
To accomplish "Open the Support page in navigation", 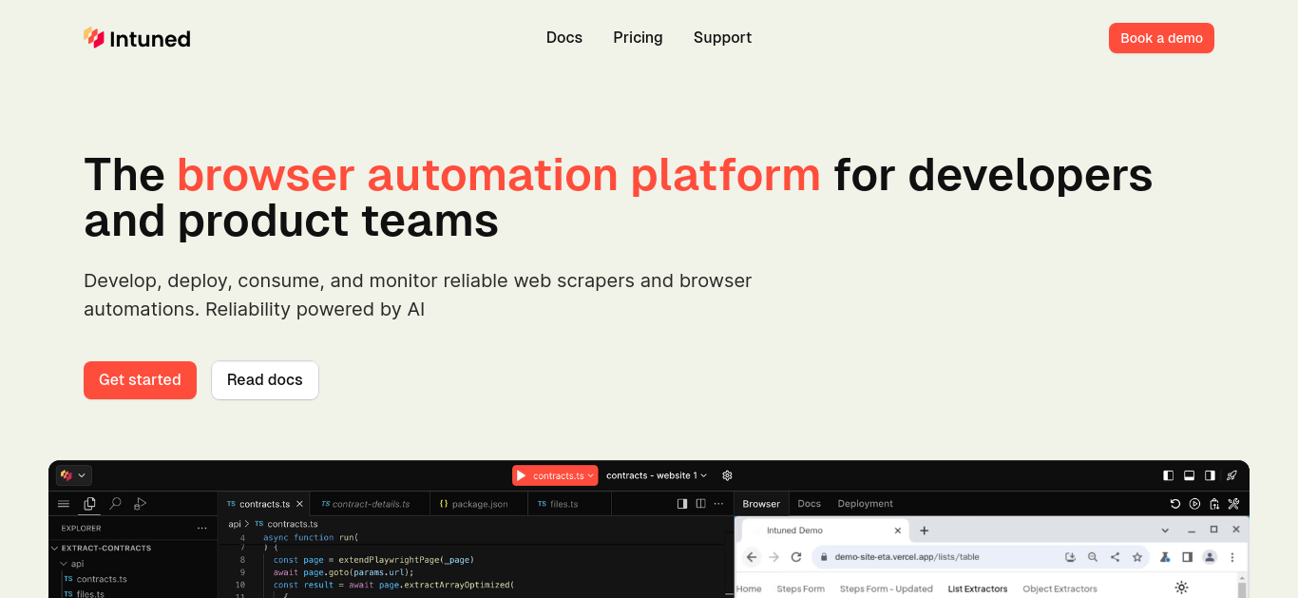I will coord(722,38).
